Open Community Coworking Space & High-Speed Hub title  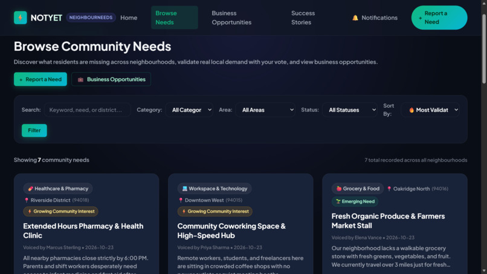(x=231, y=231)
